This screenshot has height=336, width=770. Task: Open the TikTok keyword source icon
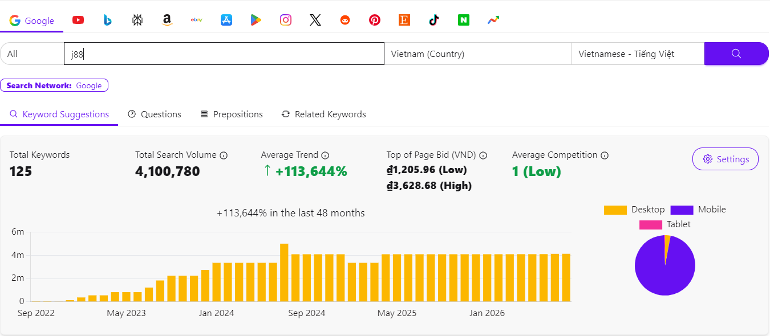434,21
